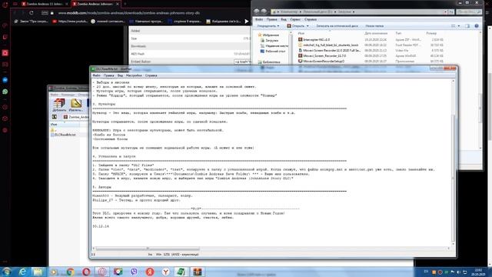This screenshot has width=492, height=277.
Task: Open Viber from taskbar
Action: point(134,272)
